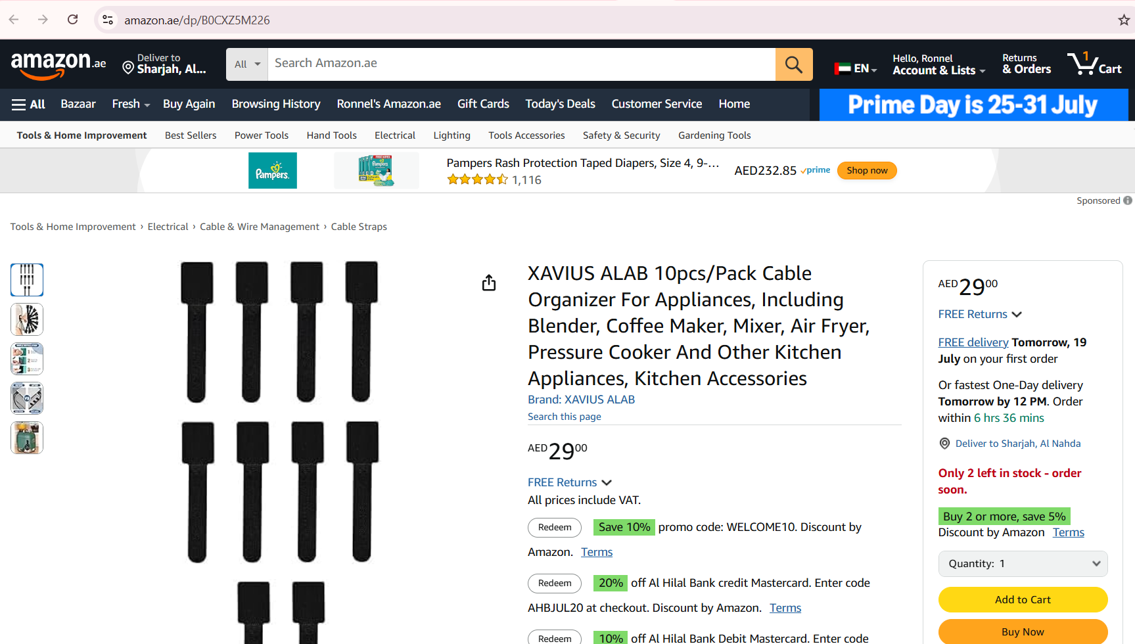Open Ronnel's Amazon.ae

389,104
